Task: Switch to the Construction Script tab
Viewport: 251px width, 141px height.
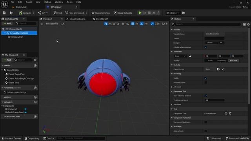Action: [x=78, y=19]
